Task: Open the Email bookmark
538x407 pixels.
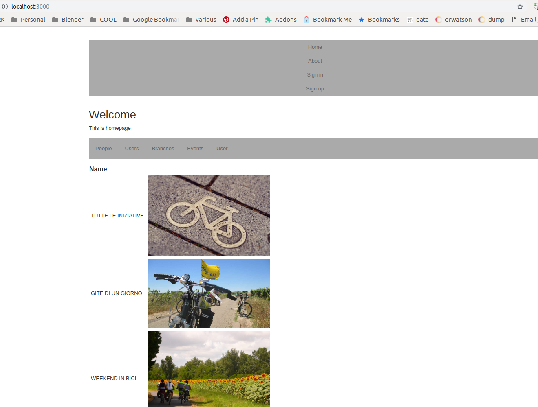Action: click(525, 20)
